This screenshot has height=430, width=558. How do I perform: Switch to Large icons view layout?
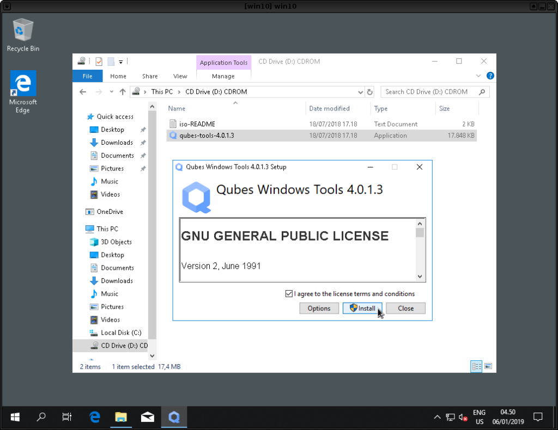coord(488,366)
